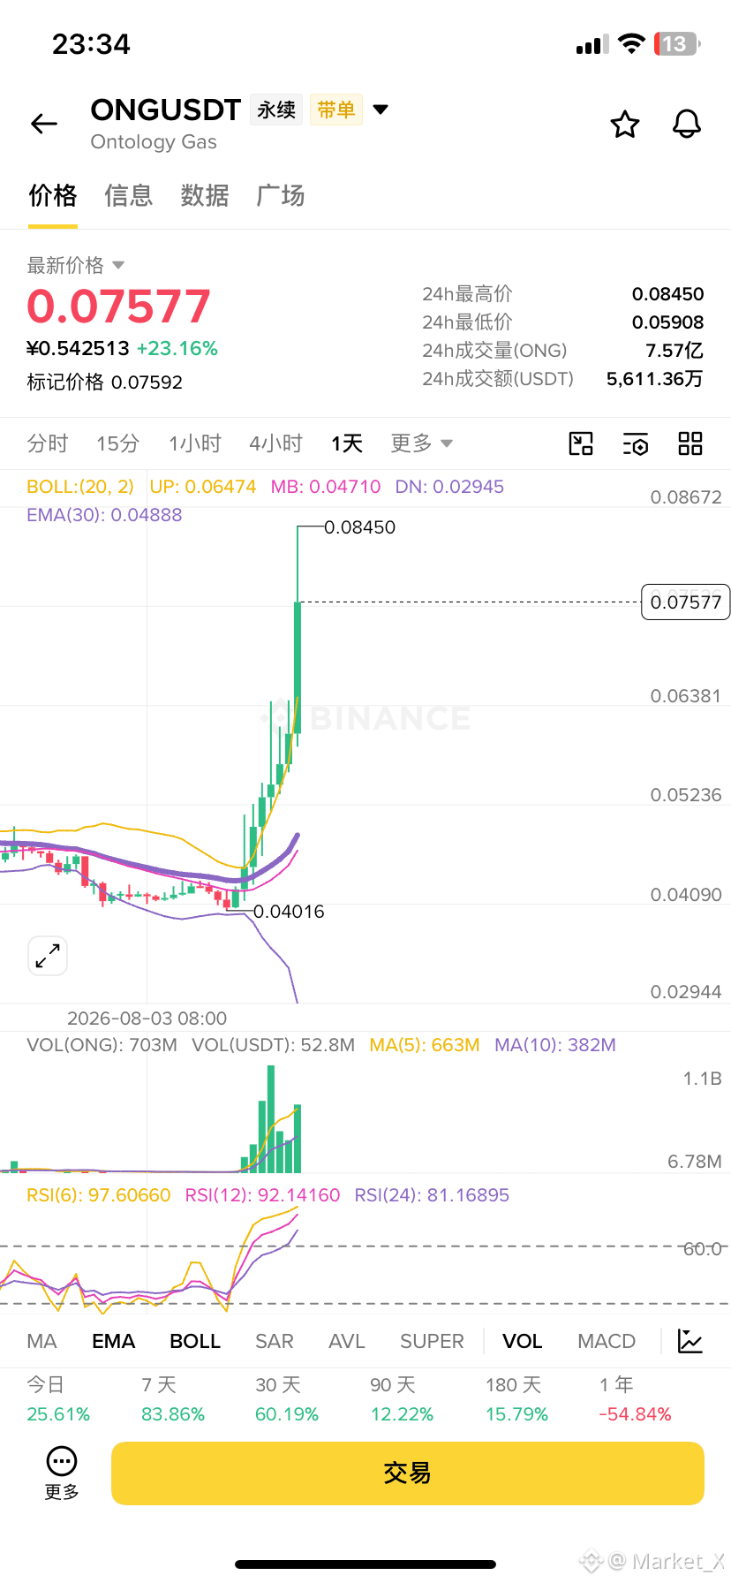Toggle the BOLL indicator
731x1583 pixels.
click(x=195, y=1341)
